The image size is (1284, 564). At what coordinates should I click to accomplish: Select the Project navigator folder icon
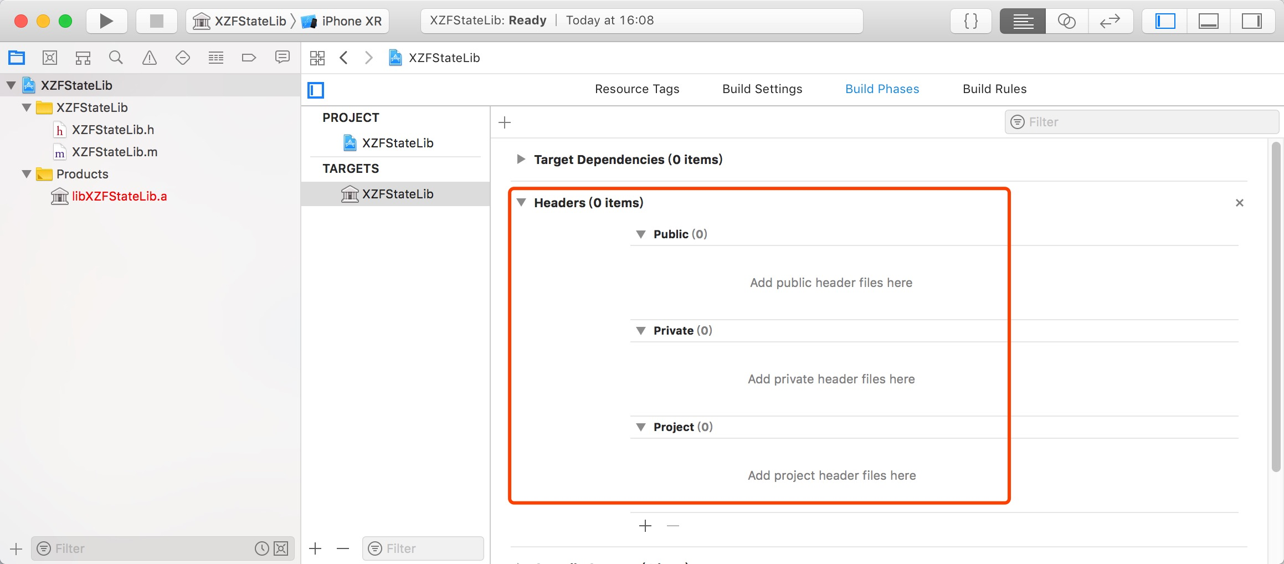[17, 58]
